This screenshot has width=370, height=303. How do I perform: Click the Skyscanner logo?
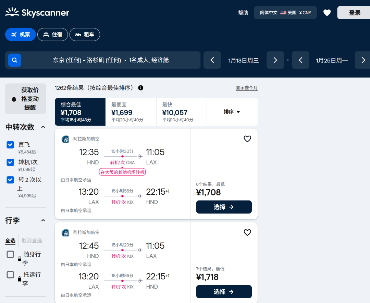click(x=37, y=13)
